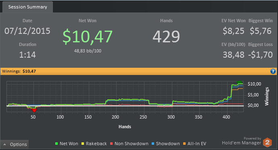Image resolution: width=278 pixels, height=150 pixels.
Task: Toggle the Net Won legend series
Action: [67, 144]
